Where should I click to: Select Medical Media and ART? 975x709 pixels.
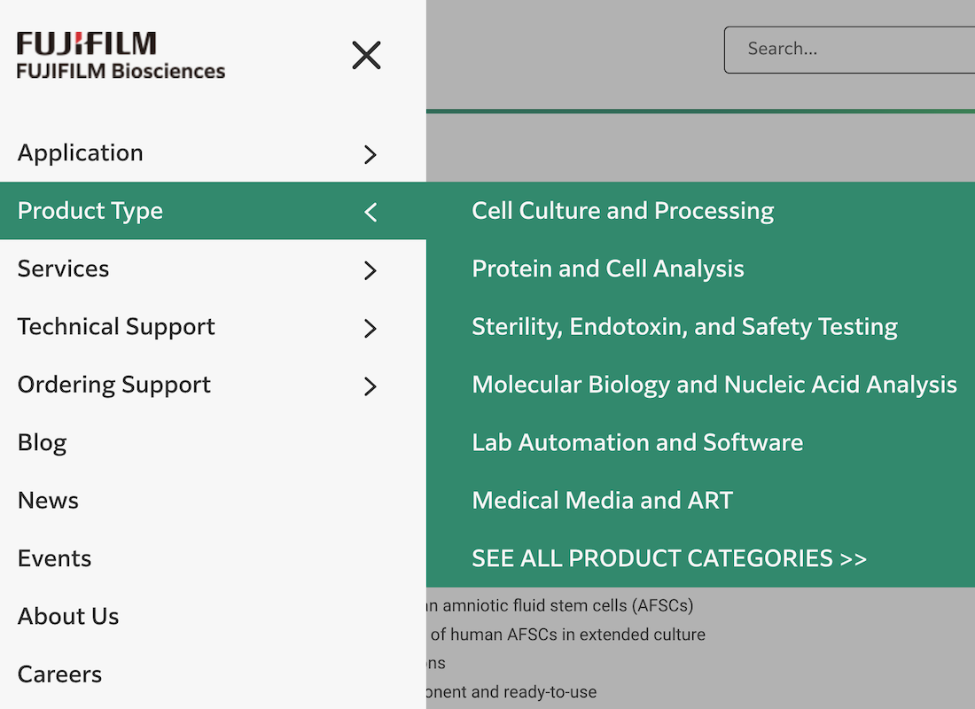tap(602, 501)
